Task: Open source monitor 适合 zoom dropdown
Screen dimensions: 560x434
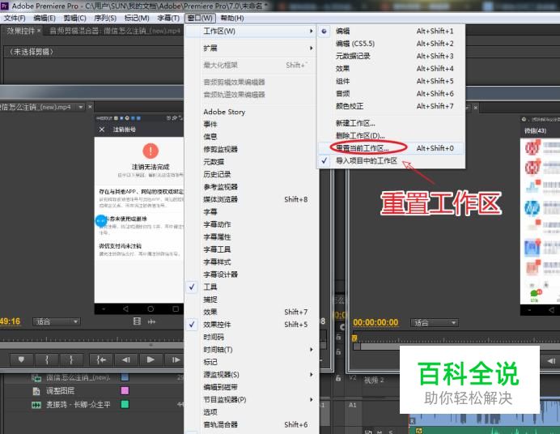Action: [x=57, y=321]
